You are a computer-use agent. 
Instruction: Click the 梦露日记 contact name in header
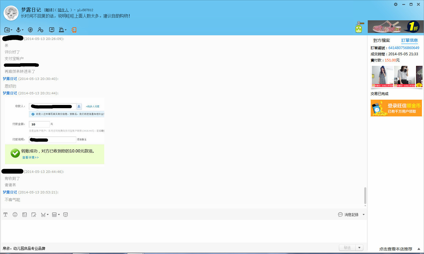click(x=31, y=10)
